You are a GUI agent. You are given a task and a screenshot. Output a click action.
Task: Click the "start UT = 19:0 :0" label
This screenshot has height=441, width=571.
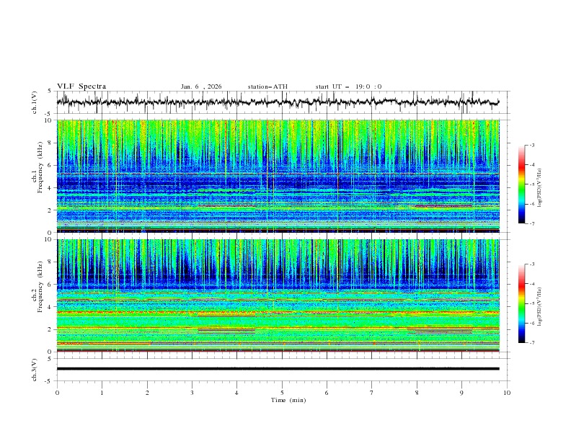[348, 86]
